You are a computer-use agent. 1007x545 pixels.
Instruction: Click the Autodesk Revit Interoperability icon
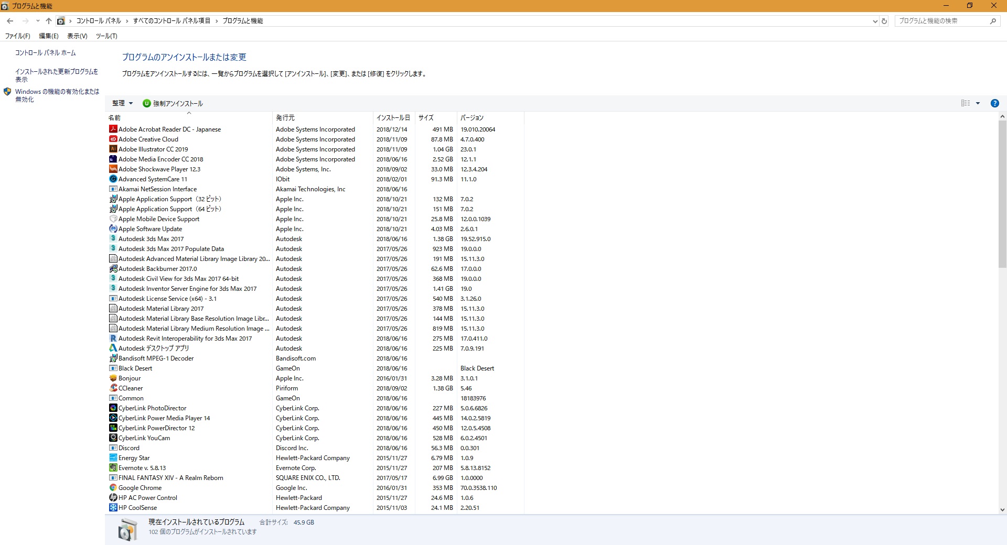coord(113,338)
